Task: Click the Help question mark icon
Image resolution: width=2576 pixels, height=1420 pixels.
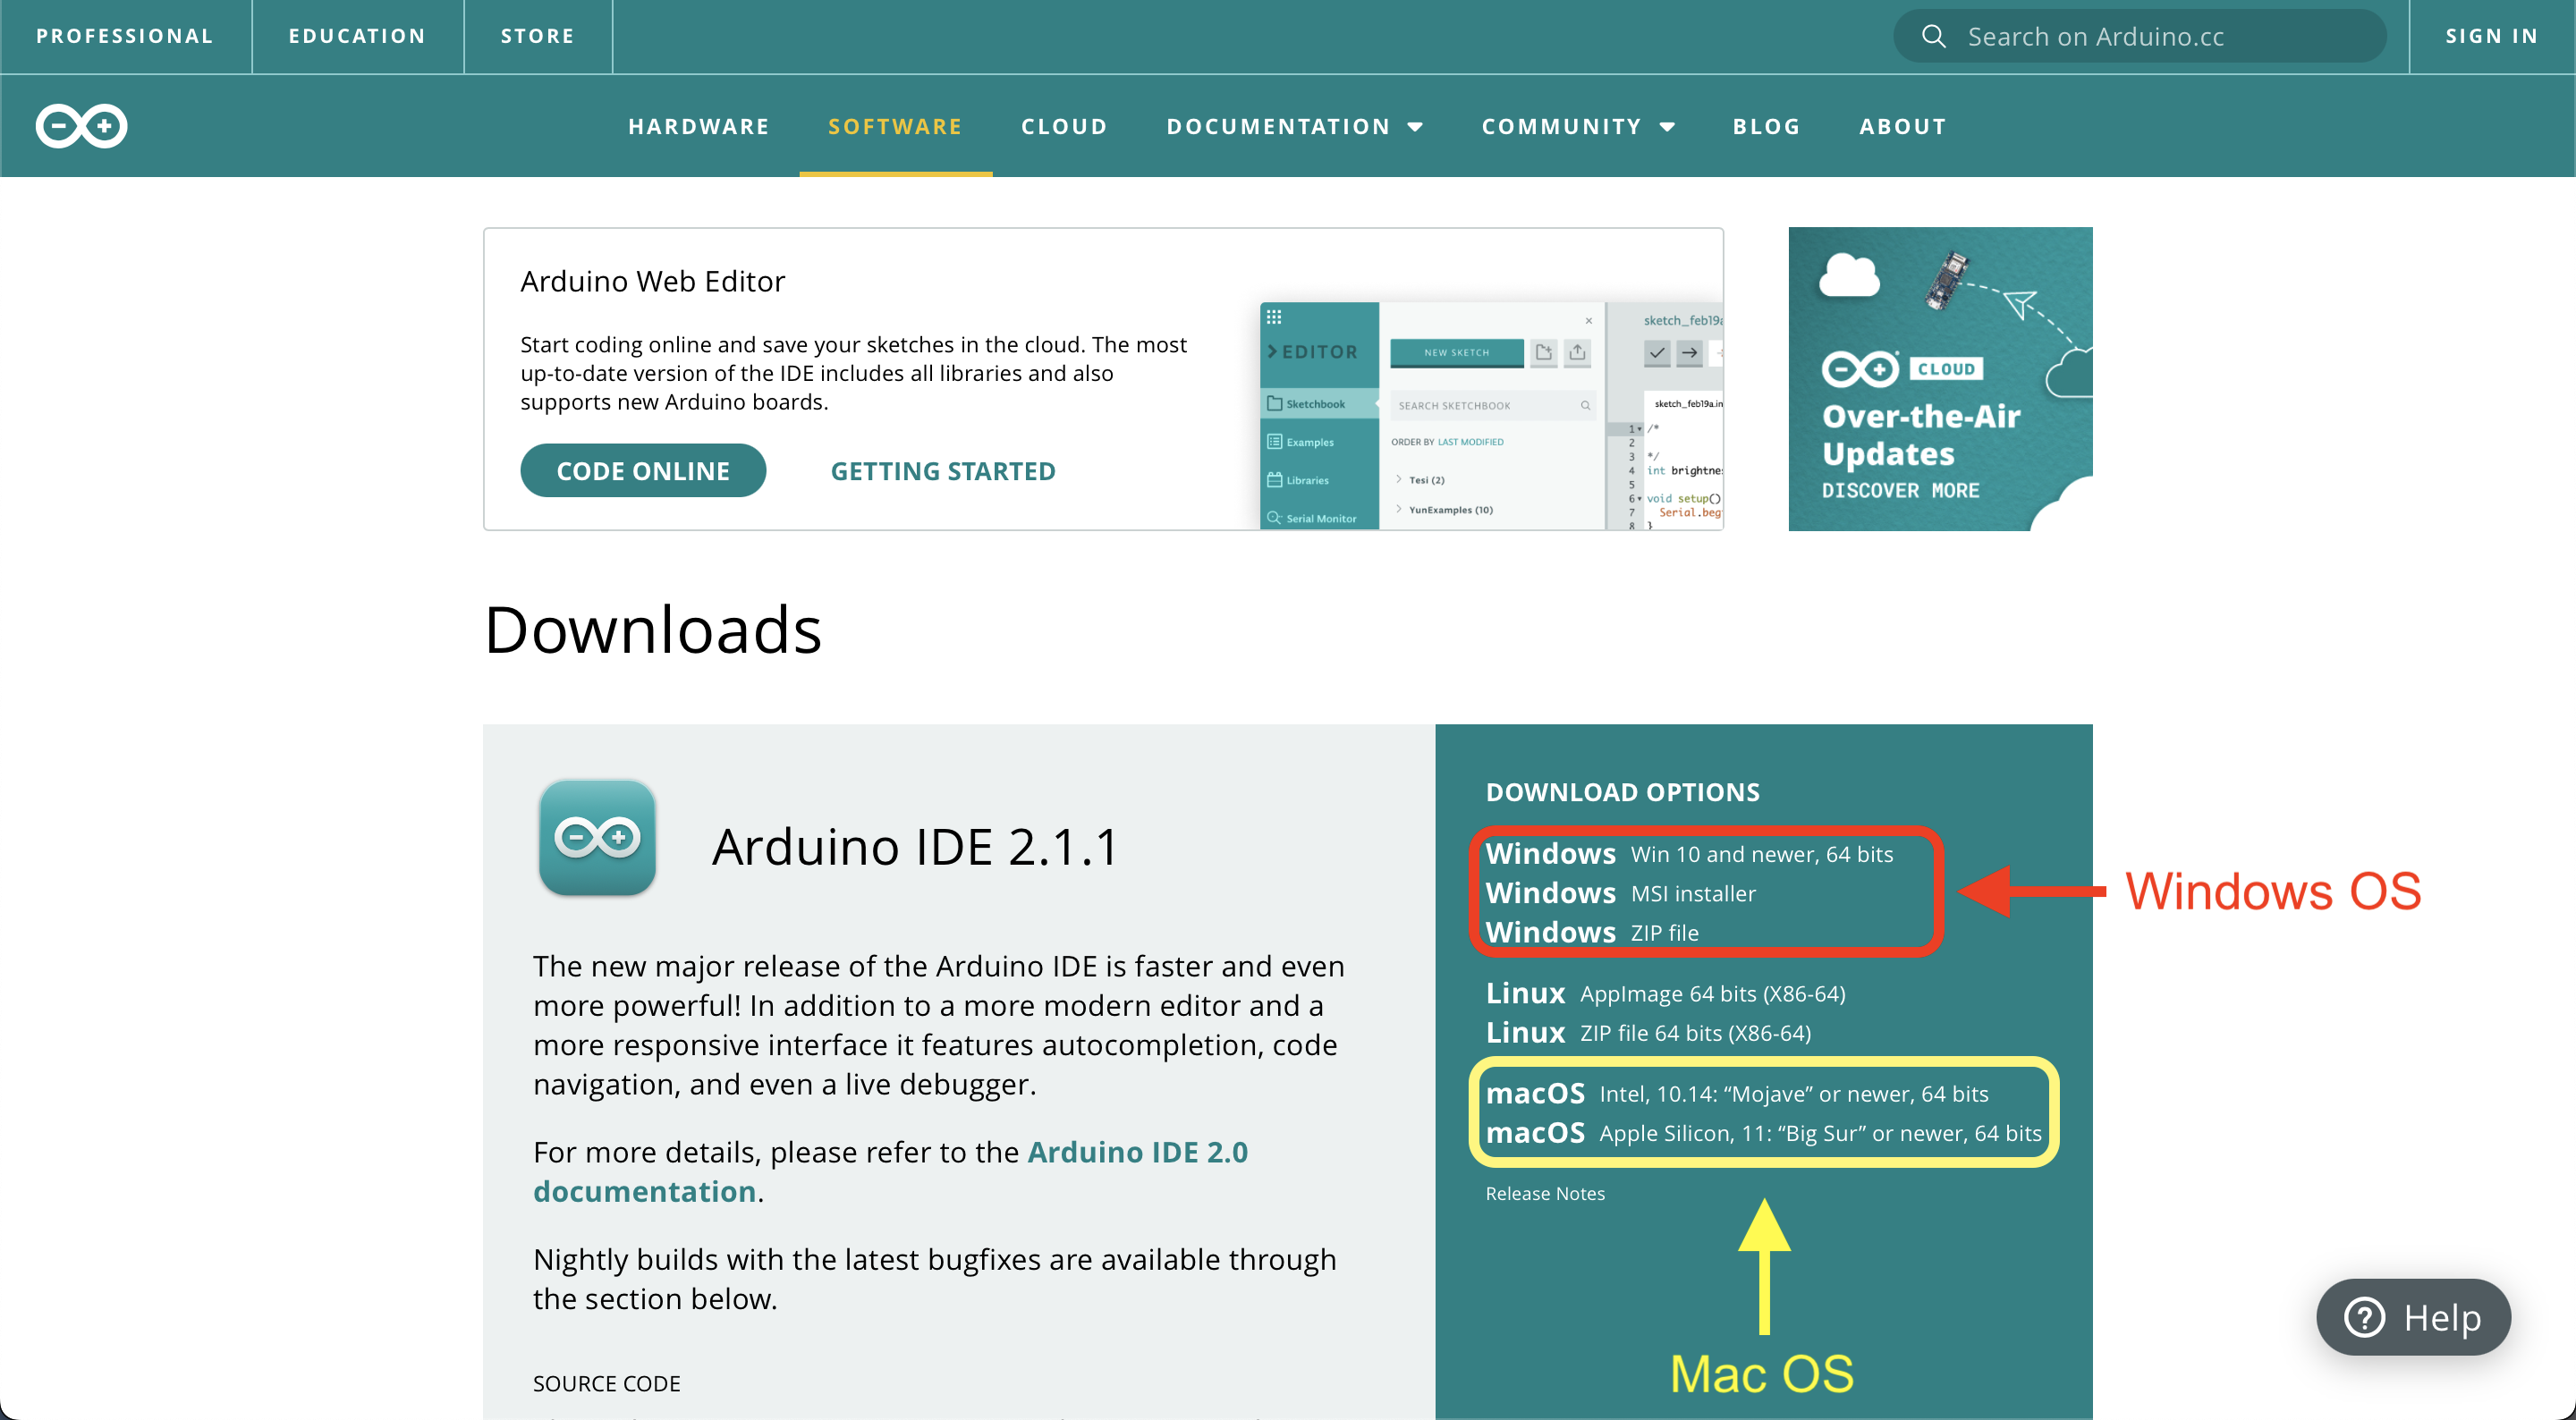Action: click(2364, 1317)
